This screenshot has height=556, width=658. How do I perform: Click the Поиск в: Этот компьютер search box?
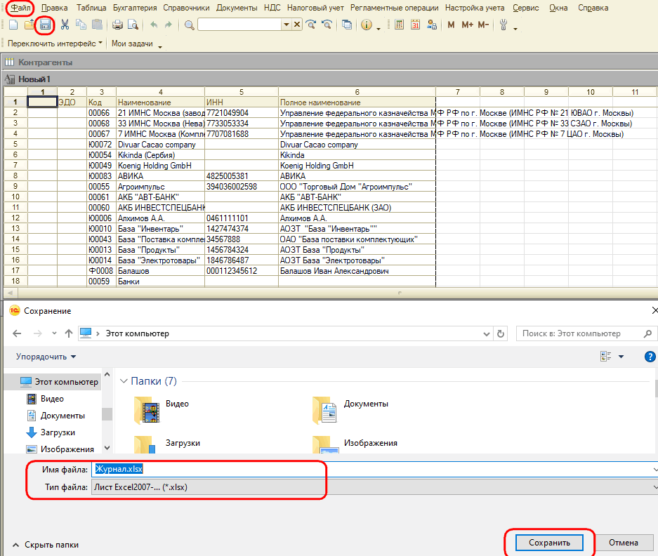pyautogui.click(x=586, y=333)
